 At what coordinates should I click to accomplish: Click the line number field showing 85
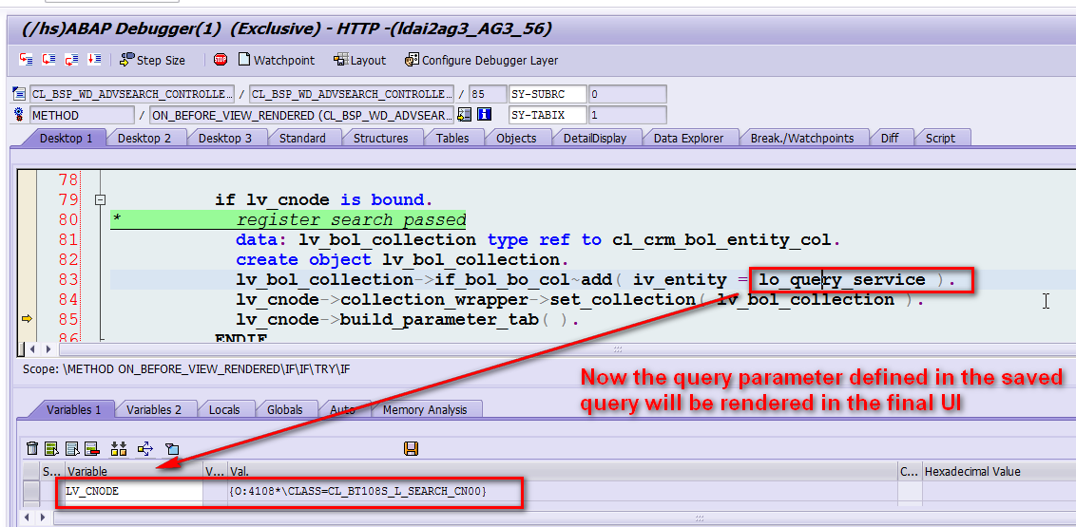tap(487, 94)
